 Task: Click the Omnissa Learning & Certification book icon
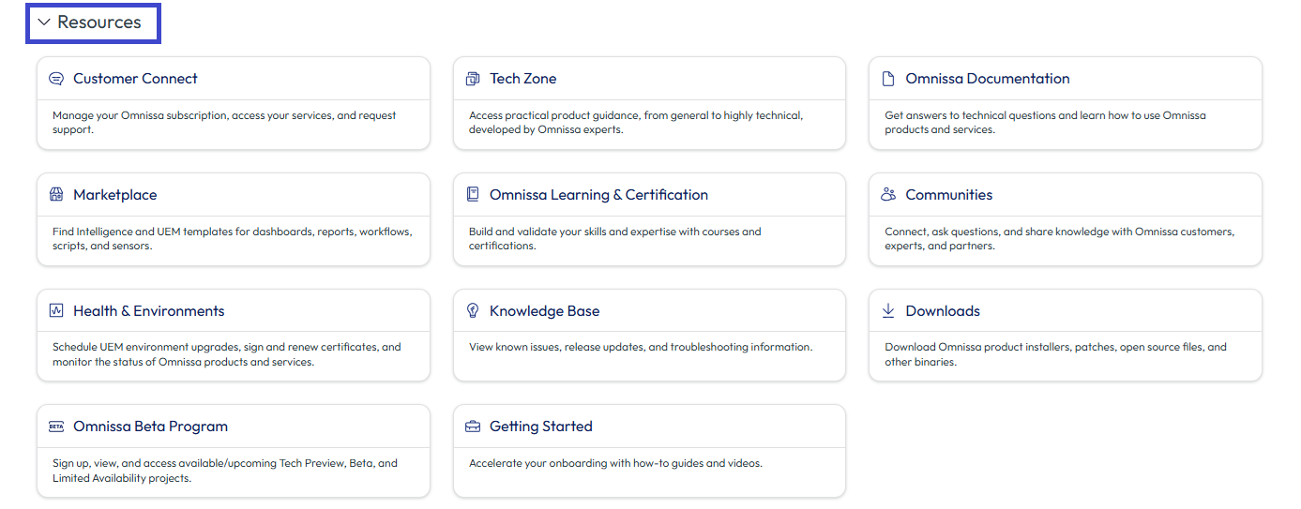coord(473,195)
